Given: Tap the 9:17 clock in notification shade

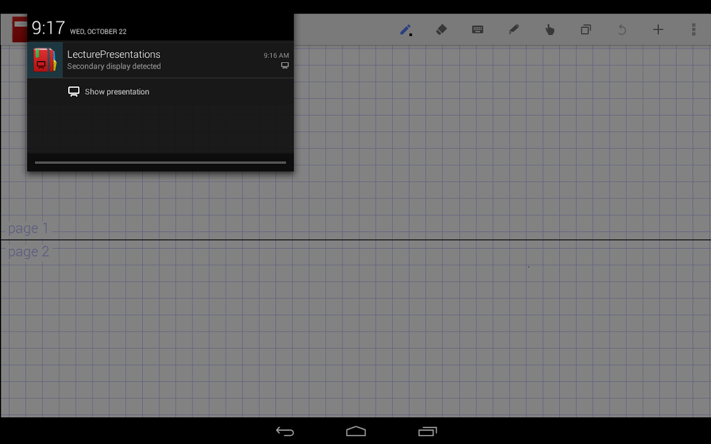Looking at the screenshot, I should pos(48,28).
